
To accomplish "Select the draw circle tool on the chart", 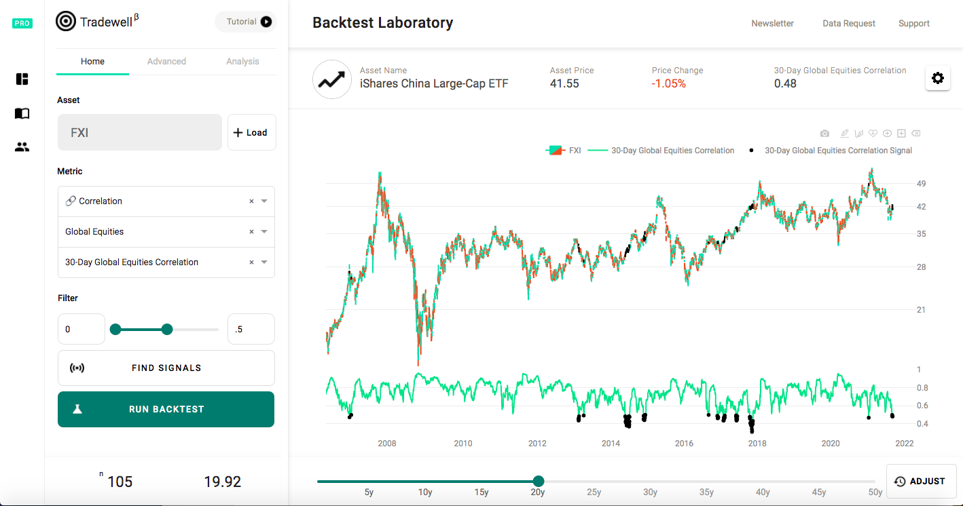I will [x=887, y=133].
